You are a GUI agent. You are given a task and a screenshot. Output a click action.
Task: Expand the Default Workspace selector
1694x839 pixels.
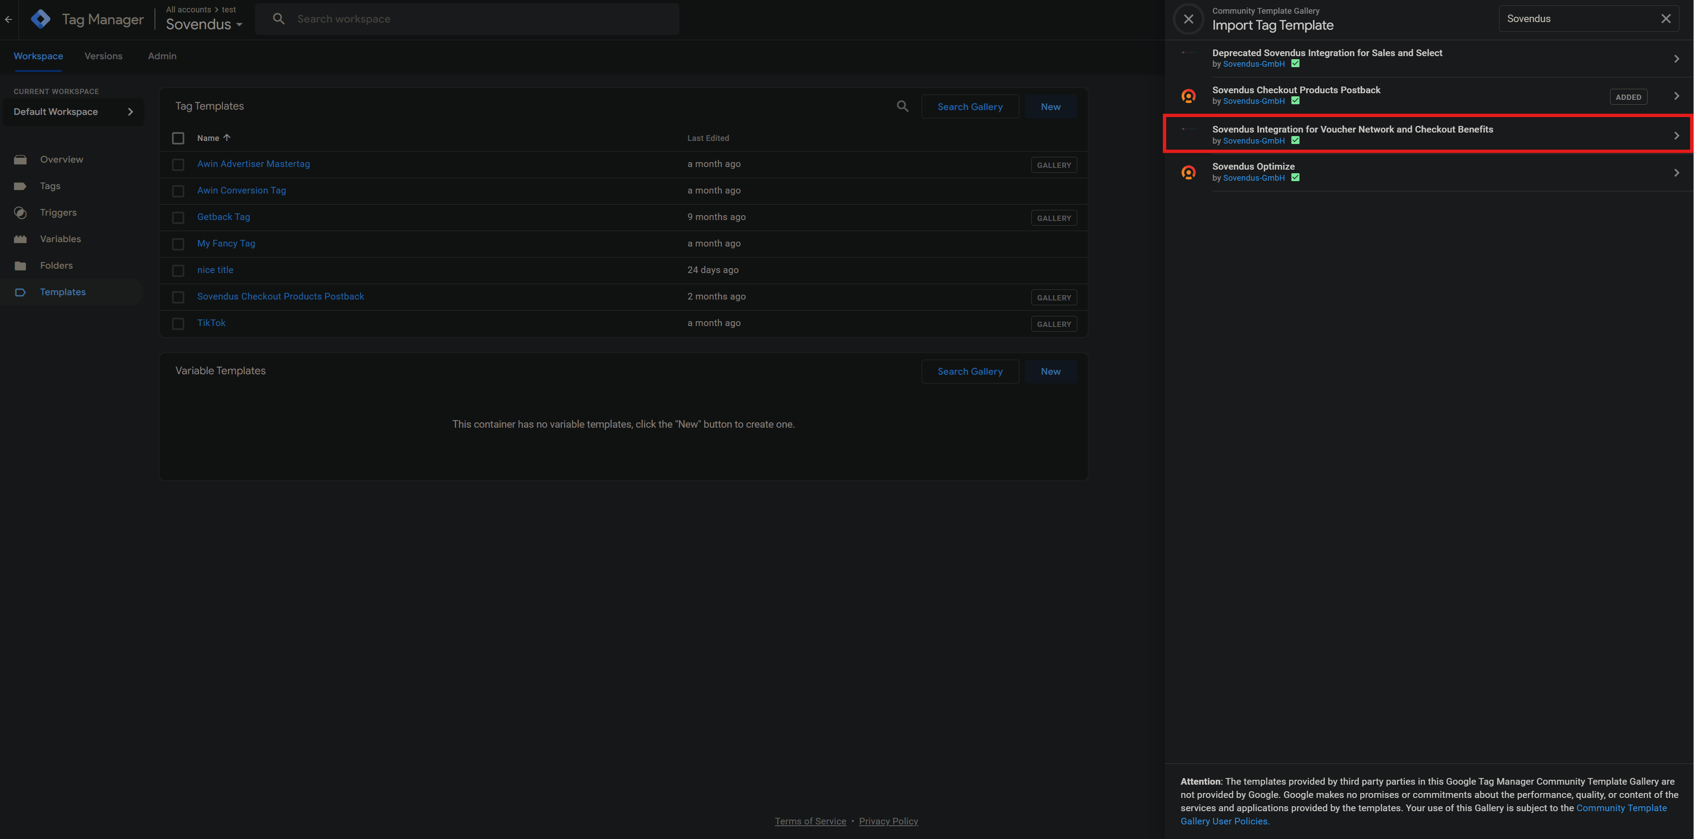coord(73,112)
